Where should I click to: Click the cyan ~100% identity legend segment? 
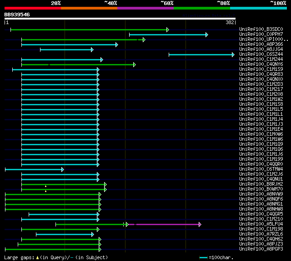259,8
